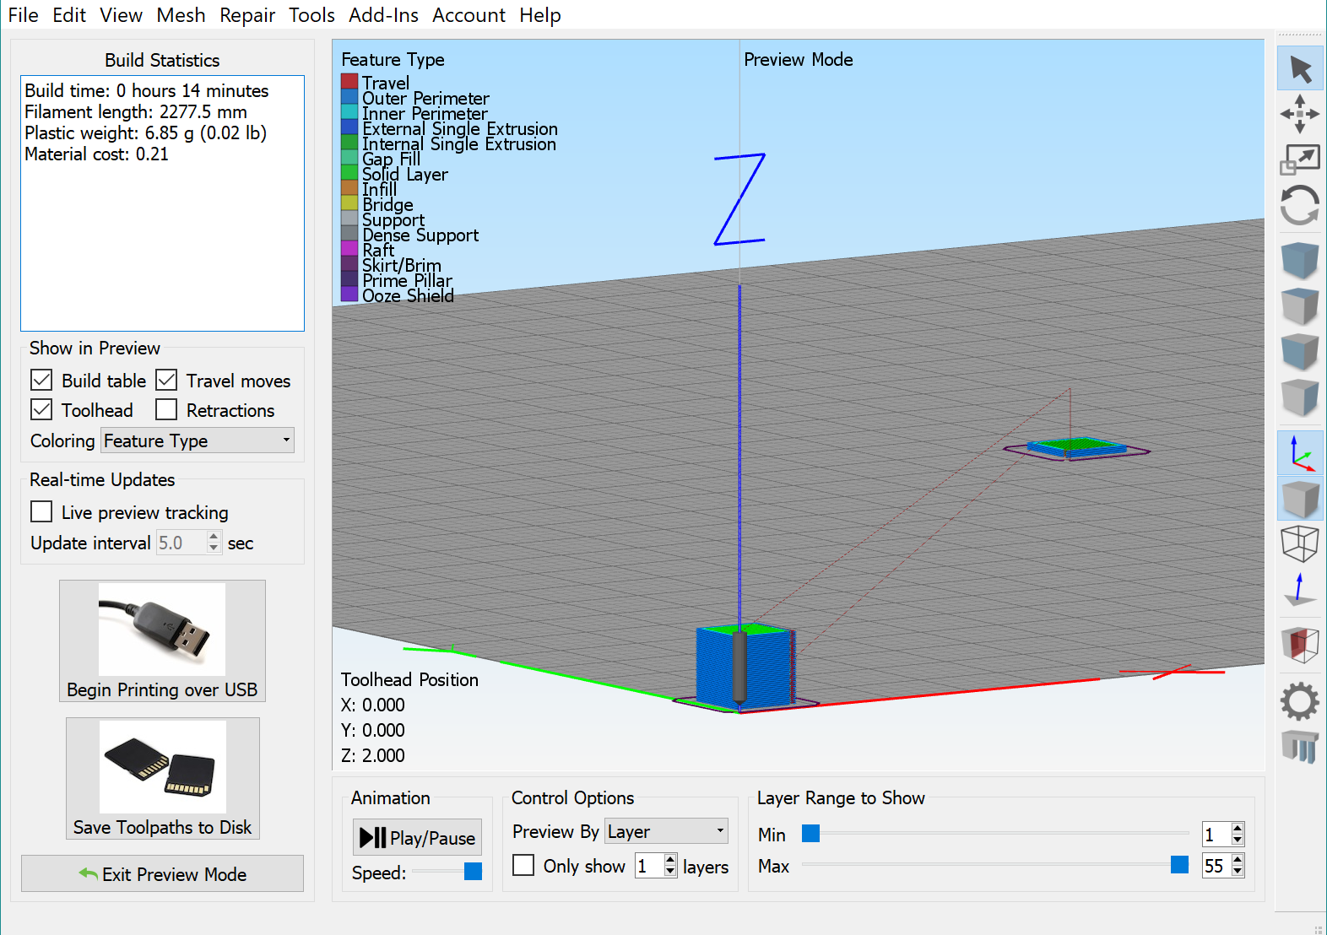Image resolution: width=1327 pixels, height=935 pixels.
Task: Enable the Retractions checkbox
Action: point(166,410)
